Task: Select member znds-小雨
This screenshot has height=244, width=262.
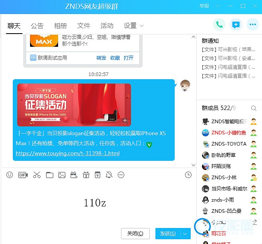Action: click(229, 200)
